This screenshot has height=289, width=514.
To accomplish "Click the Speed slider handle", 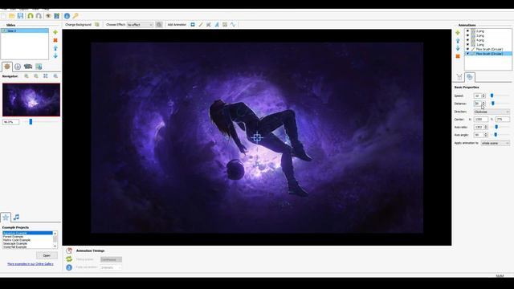I will (x=492, y=96).
